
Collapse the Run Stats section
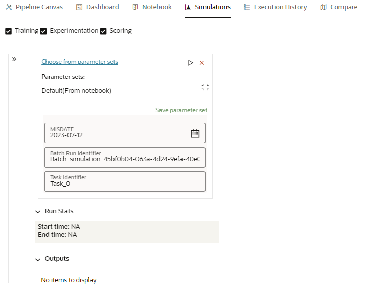pos(38,212)
